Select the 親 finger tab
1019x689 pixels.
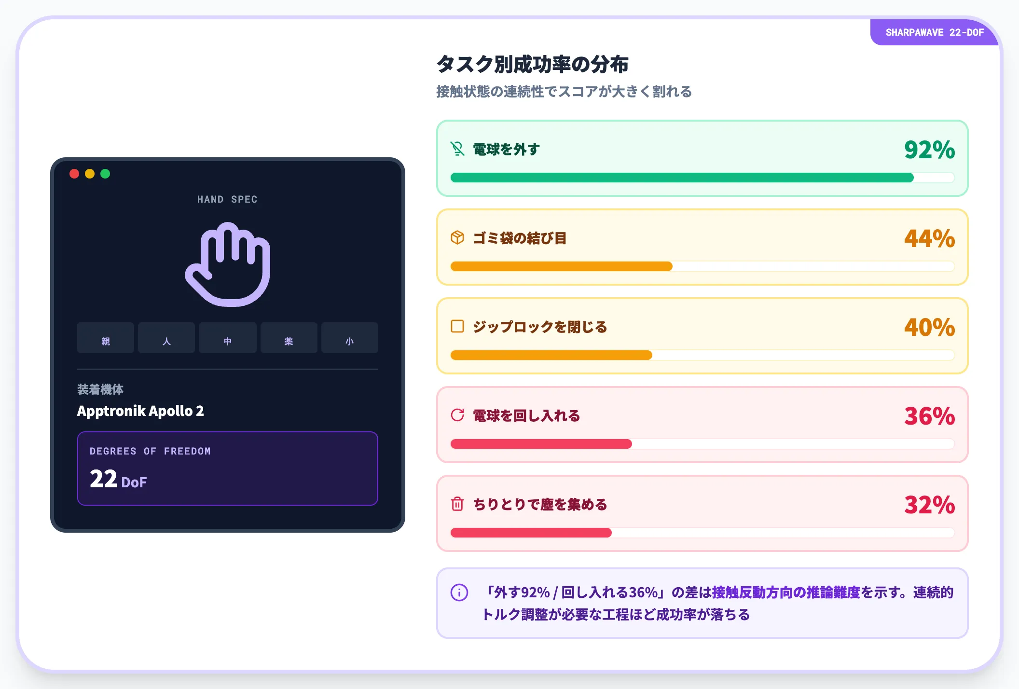click(x=106, y=338)
